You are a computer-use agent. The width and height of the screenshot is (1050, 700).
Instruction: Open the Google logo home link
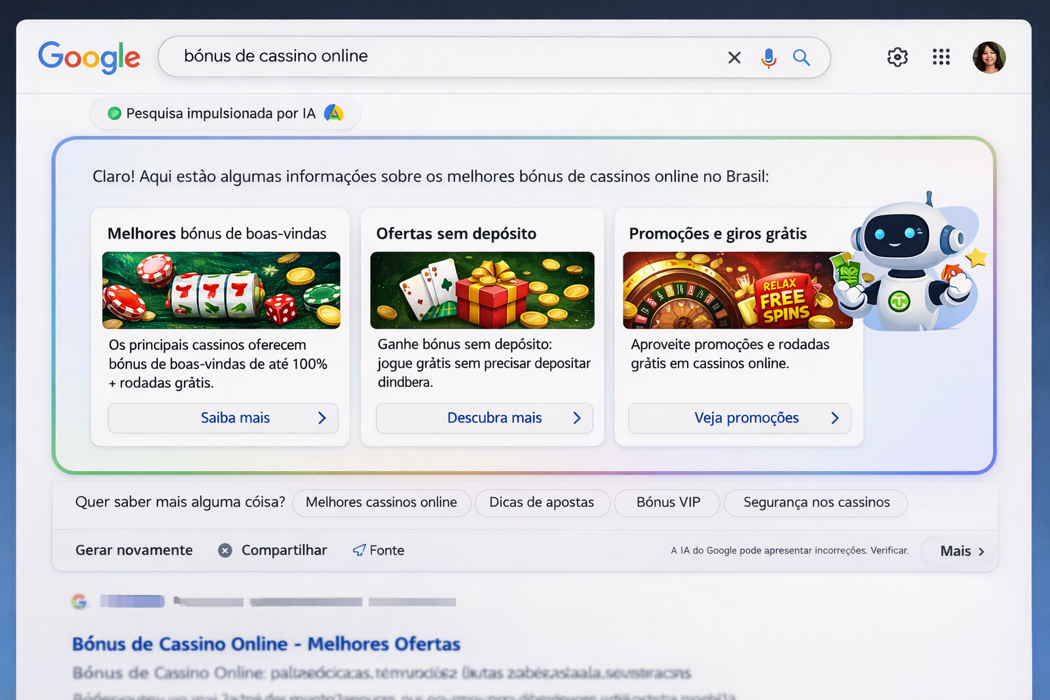coord(89,57)
